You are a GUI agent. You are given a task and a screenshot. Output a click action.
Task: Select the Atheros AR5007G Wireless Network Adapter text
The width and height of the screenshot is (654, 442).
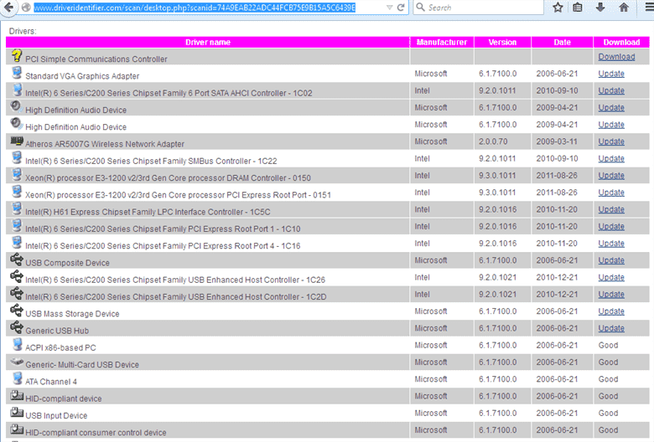(105, 144)
